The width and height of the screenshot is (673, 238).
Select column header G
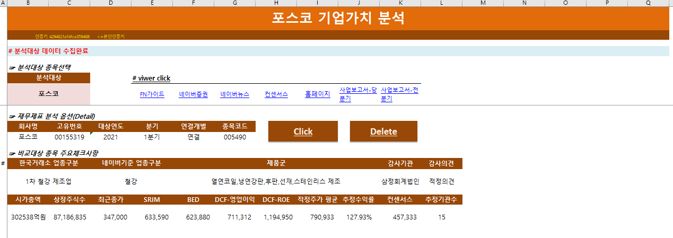tap(235, 3)
